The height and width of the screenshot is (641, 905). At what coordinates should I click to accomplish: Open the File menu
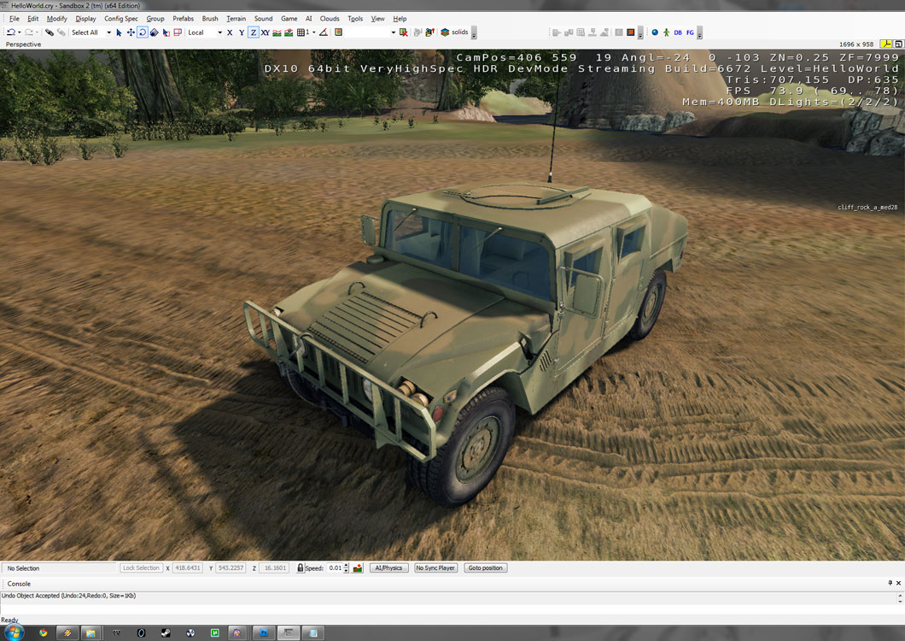click(x=15, y=19)
